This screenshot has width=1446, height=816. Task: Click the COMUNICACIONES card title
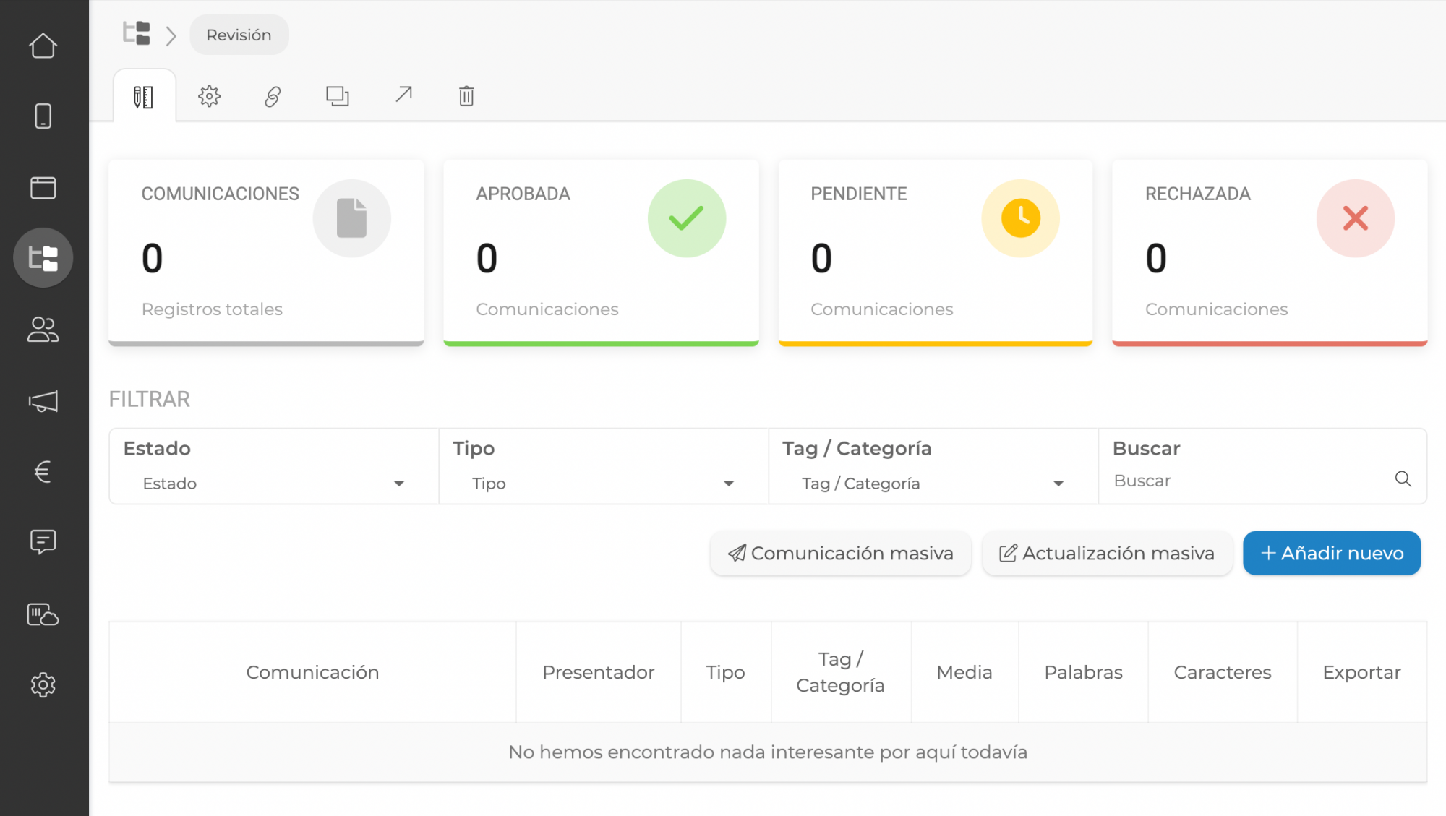[x=220, y=194]
